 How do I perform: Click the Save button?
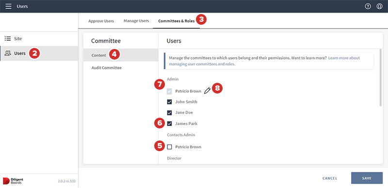pos(367,178)
